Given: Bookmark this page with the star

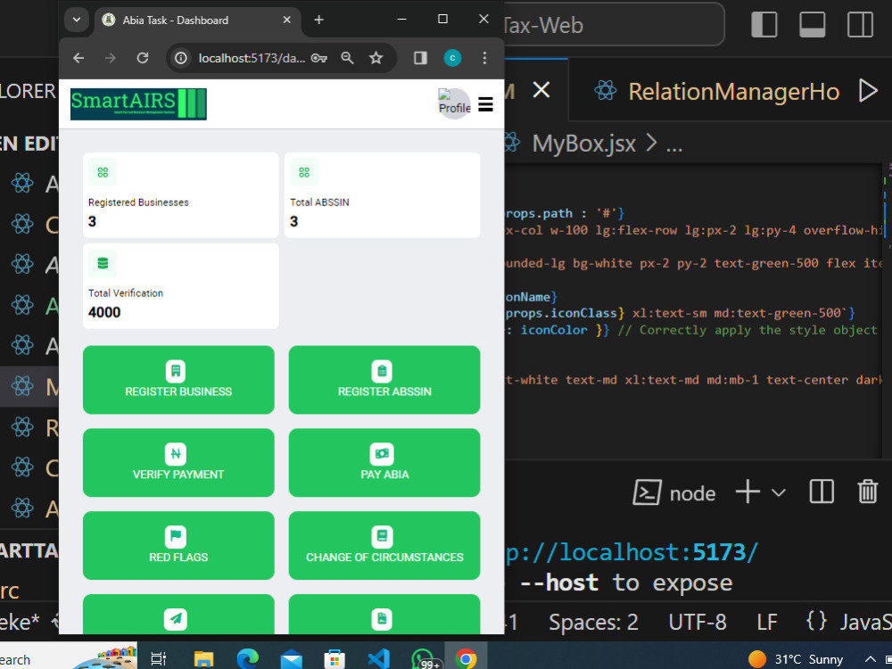Looking at the screenshot, I should (x=376, y=58).
